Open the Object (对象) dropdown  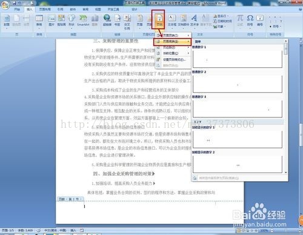tap(220, 27)
